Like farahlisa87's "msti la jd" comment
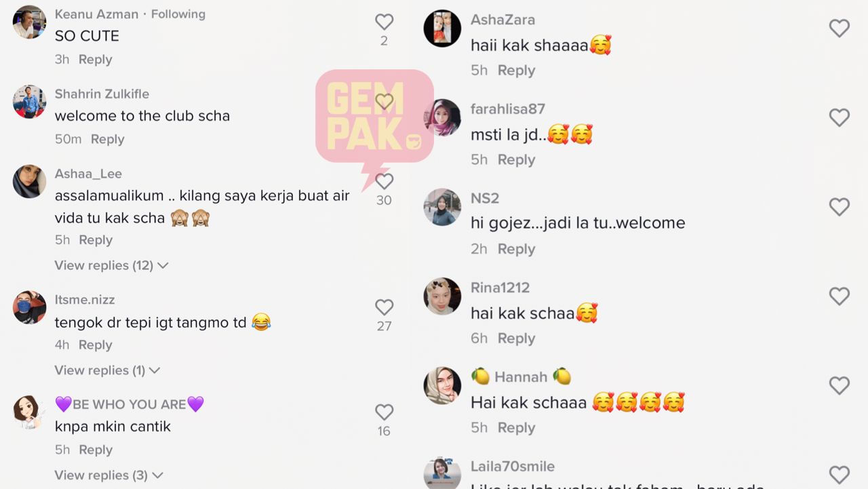This screenshot has width=868, height=489. pyautogui.click(x=840, y=117)
